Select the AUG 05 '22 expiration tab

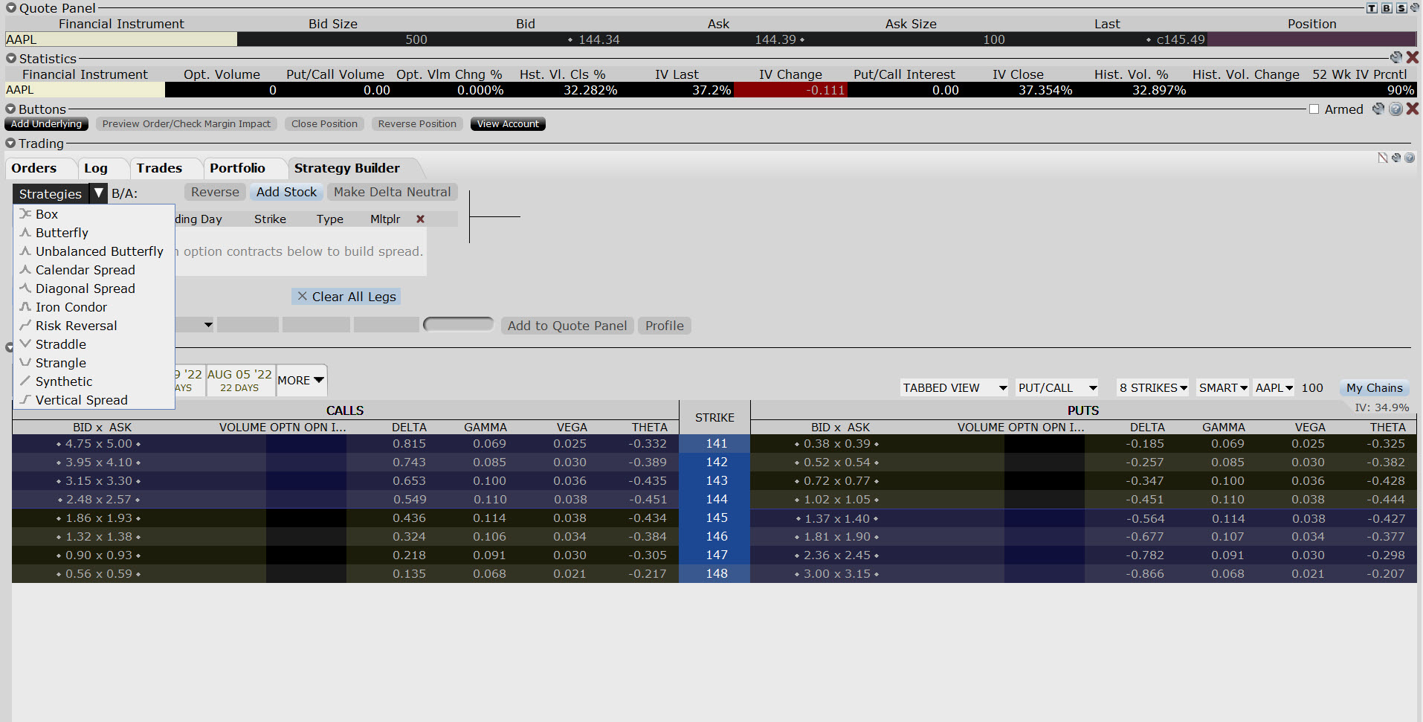click(239, 380)
